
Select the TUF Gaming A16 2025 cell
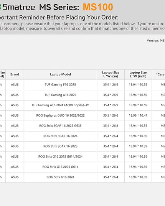[x=60, y=95]
